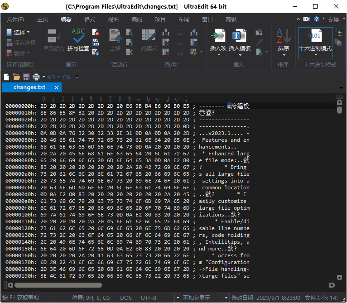
Task: Switch to the 主页 ribbon tab
Action: 43,19
